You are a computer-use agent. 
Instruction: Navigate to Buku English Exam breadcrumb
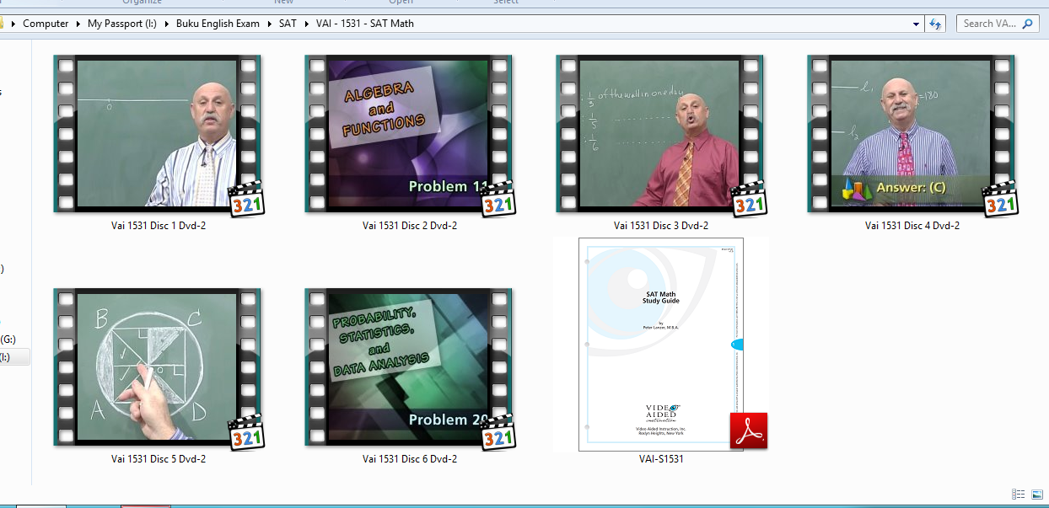(218, 24)
